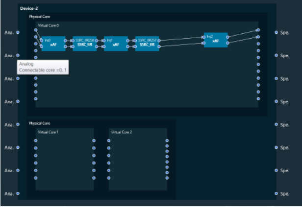Select the Ins0 xAF block
302x207 pixels.
tap(53, 44)
